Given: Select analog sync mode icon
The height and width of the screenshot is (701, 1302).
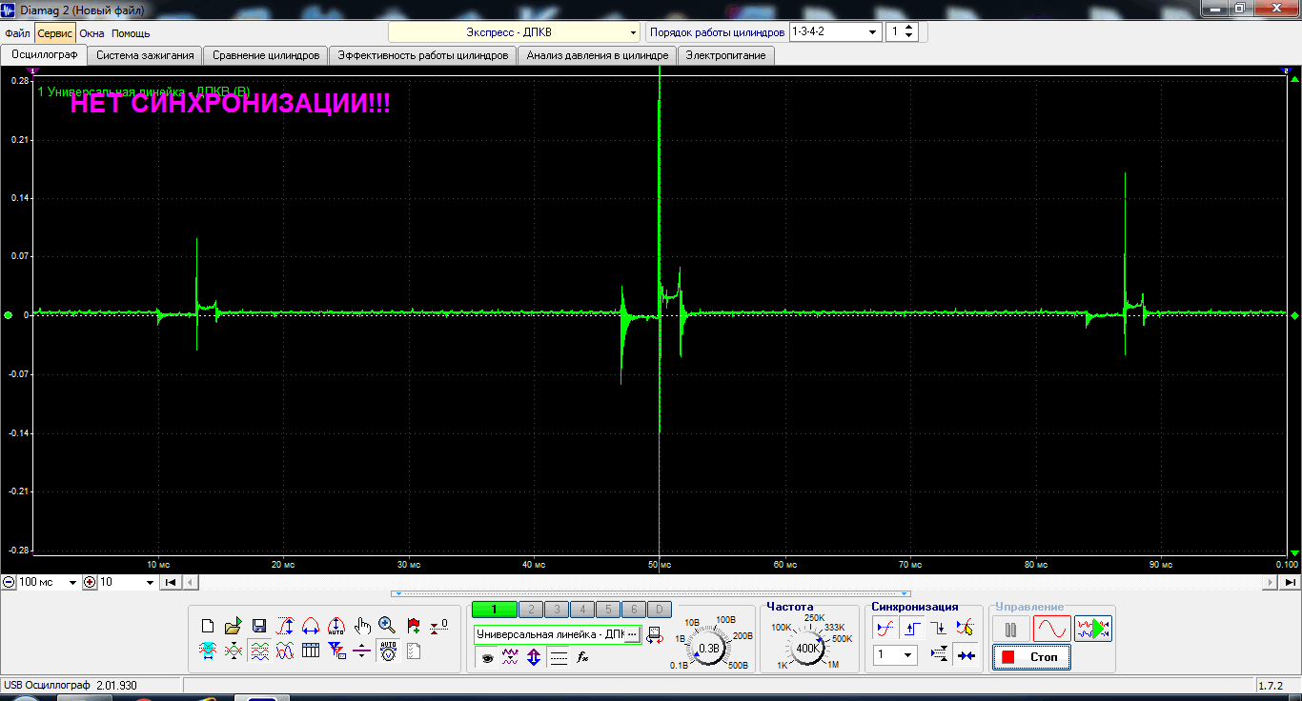Looking at the screenshot, I should click(885, 629).
